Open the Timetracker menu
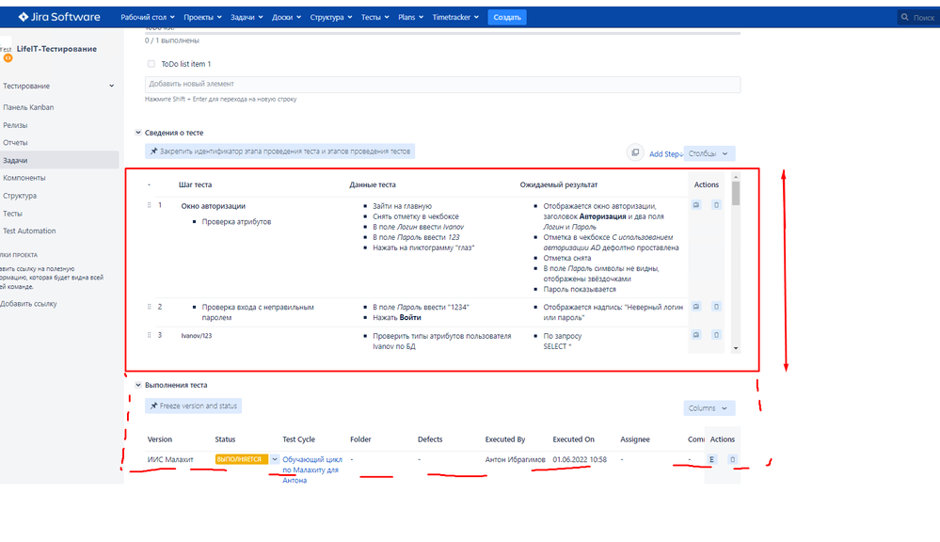 pyautogui.click(x=455, y=17)
